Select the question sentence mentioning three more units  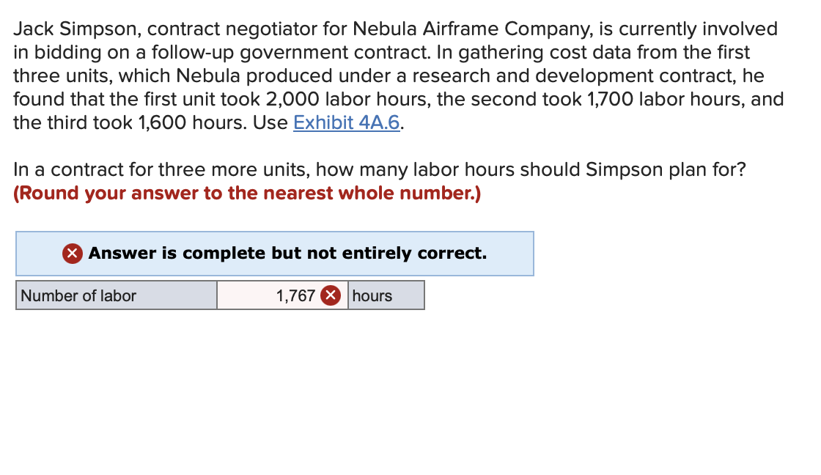click(380, 169)
